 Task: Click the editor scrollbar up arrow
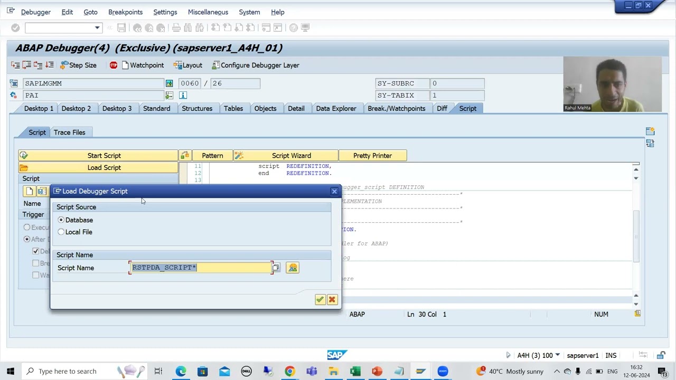pos(636,169)
